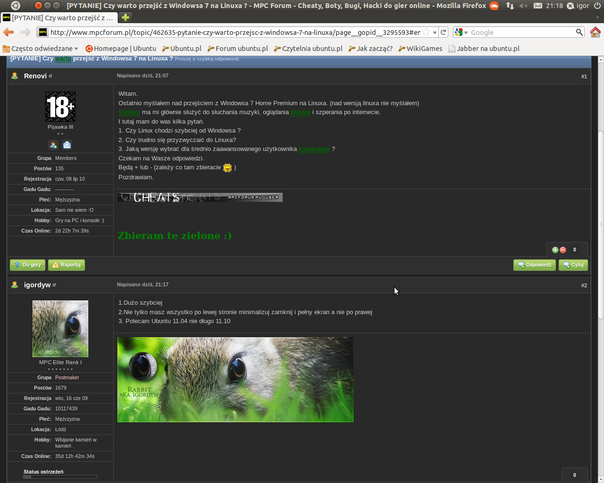Open WikiGames bookmark
Screen dimensions: 604x483
coord(420,49)
